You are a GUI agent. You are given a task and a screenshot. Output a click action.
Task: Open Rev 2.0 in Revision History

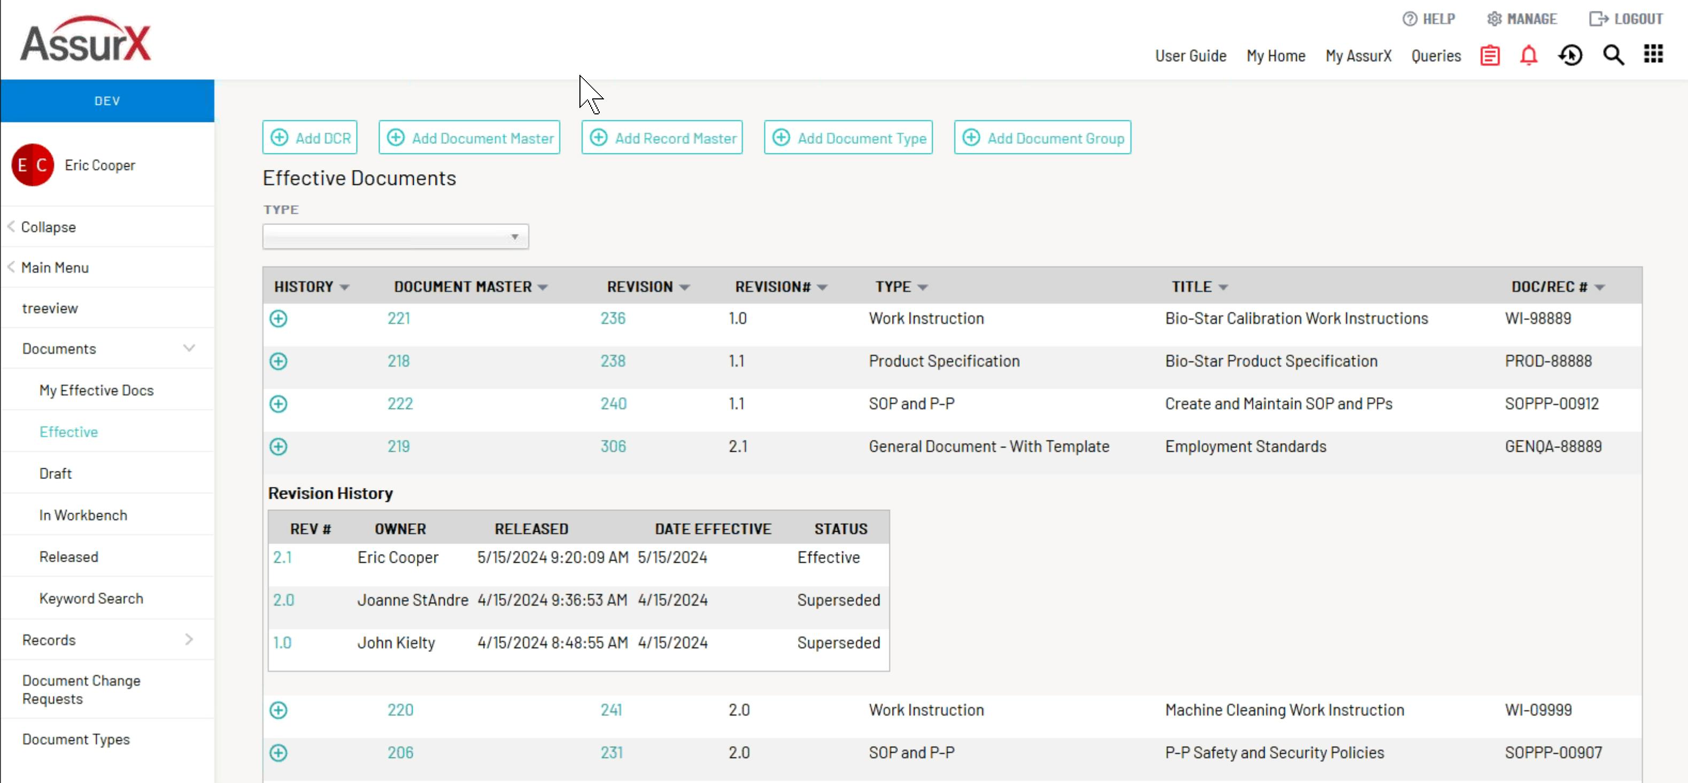283,600
